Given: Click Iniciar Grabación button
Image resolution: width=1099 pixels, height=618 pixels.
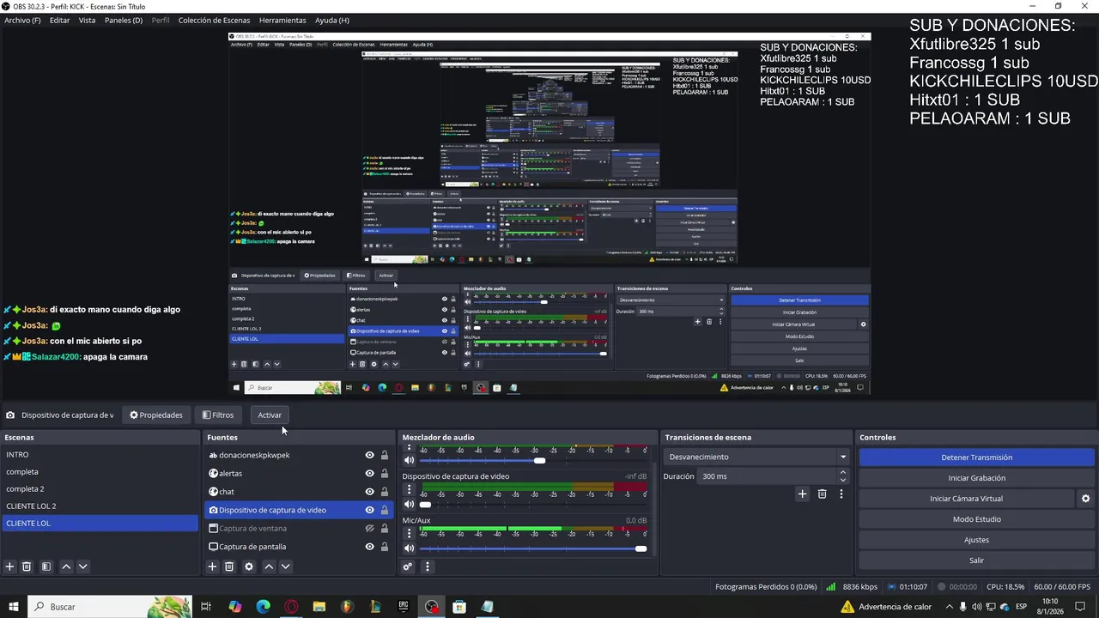Looking at the screenshot, I should tap(977, 478).
